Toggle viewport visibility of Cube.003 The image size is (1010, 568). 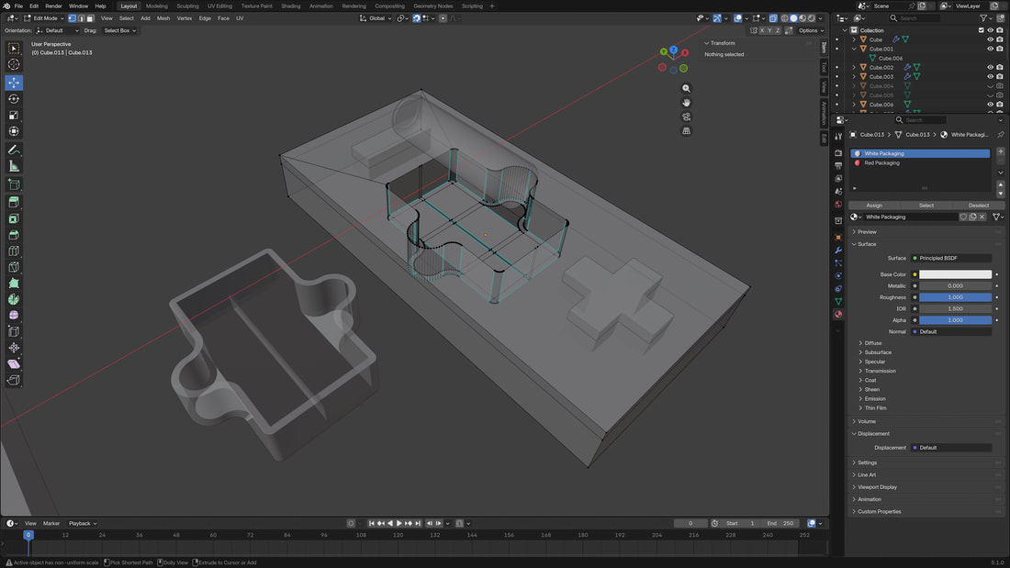(x=990, y=76)
